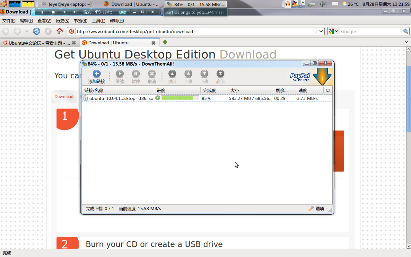Toggle LRC lyrics in media player

tap(122, 12)
